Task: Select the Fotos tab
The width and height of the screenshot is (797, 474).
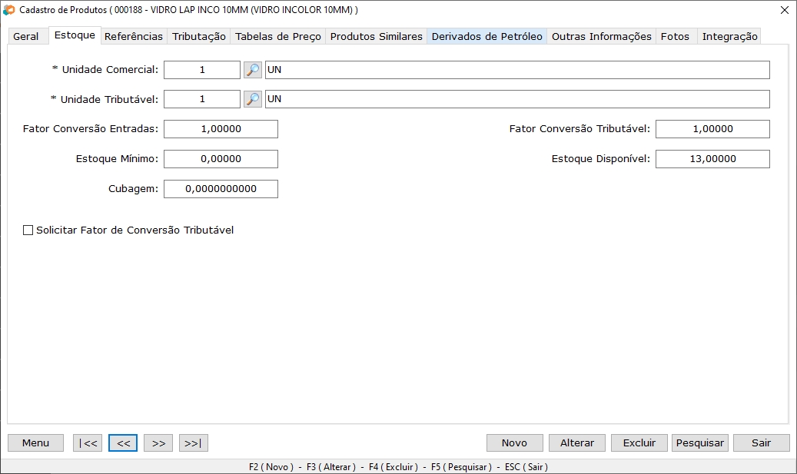Action: [675, 37]
